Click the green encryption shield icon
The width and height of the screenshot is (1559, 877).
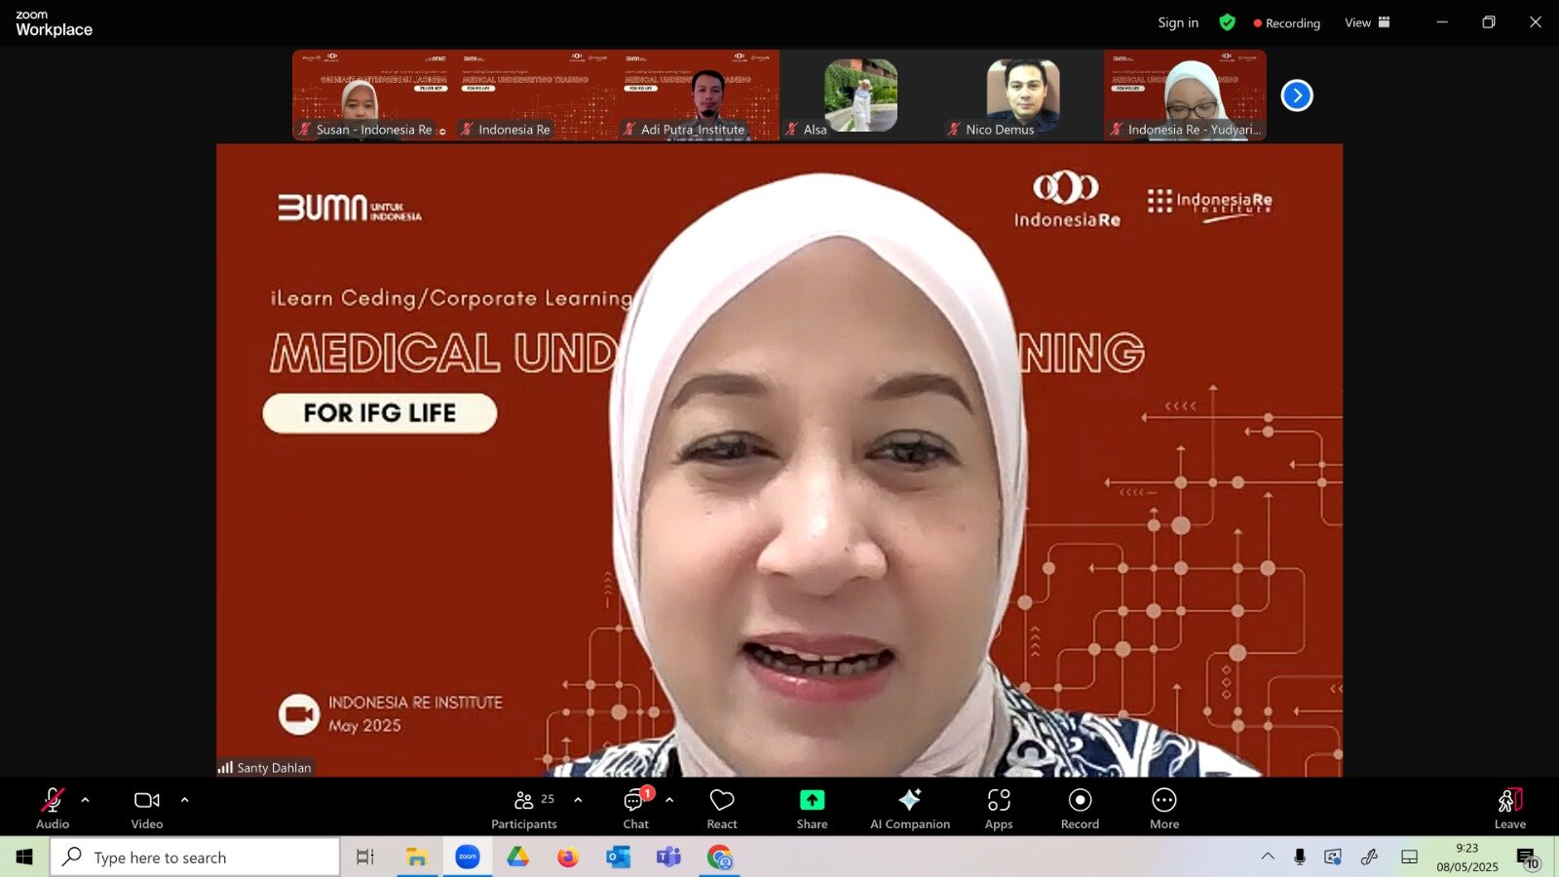(1228, 22)
